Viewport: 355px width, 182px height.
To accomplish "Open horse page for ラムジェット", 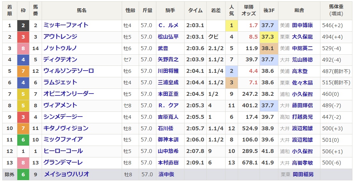I will tap(60, 82).
